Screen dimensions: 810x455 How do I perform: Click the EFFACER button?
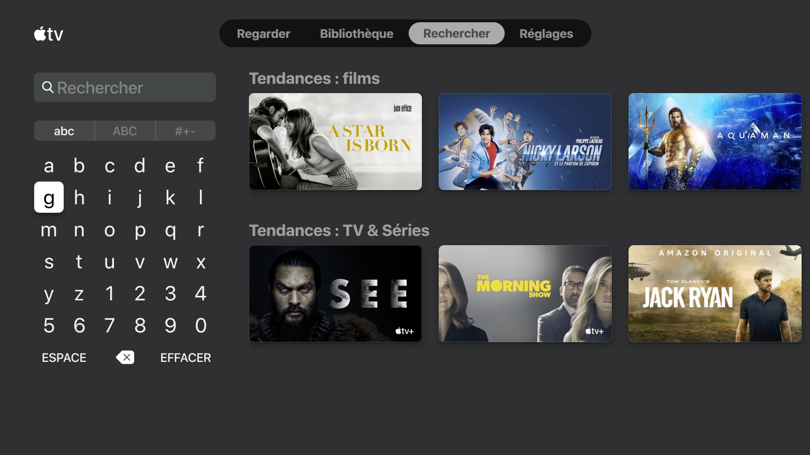tap(186, 358)
